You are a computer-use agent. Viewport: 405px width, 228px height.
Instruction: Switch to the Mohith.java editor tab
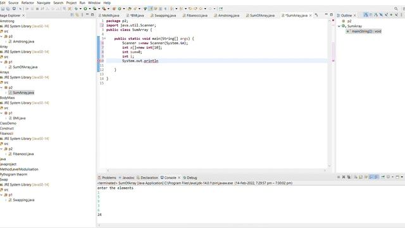tap(109, 15)
